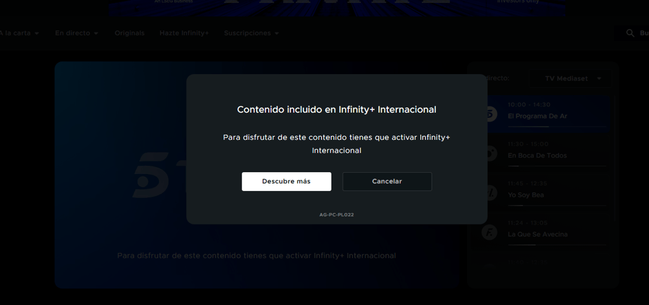Click the 11:24 - 13:05 time slot
Viewport: 649px width, 305px height.
pyautogui.click(x=528, y=222)
